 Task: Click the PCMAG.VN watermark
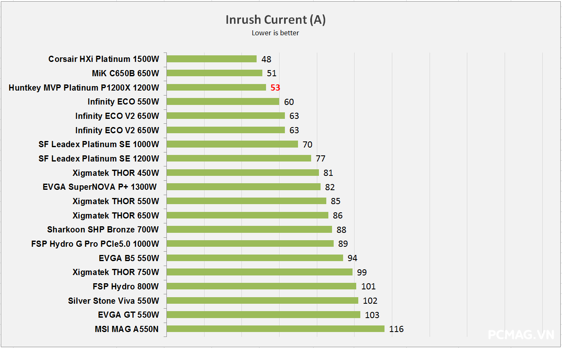tap(521, 335)
